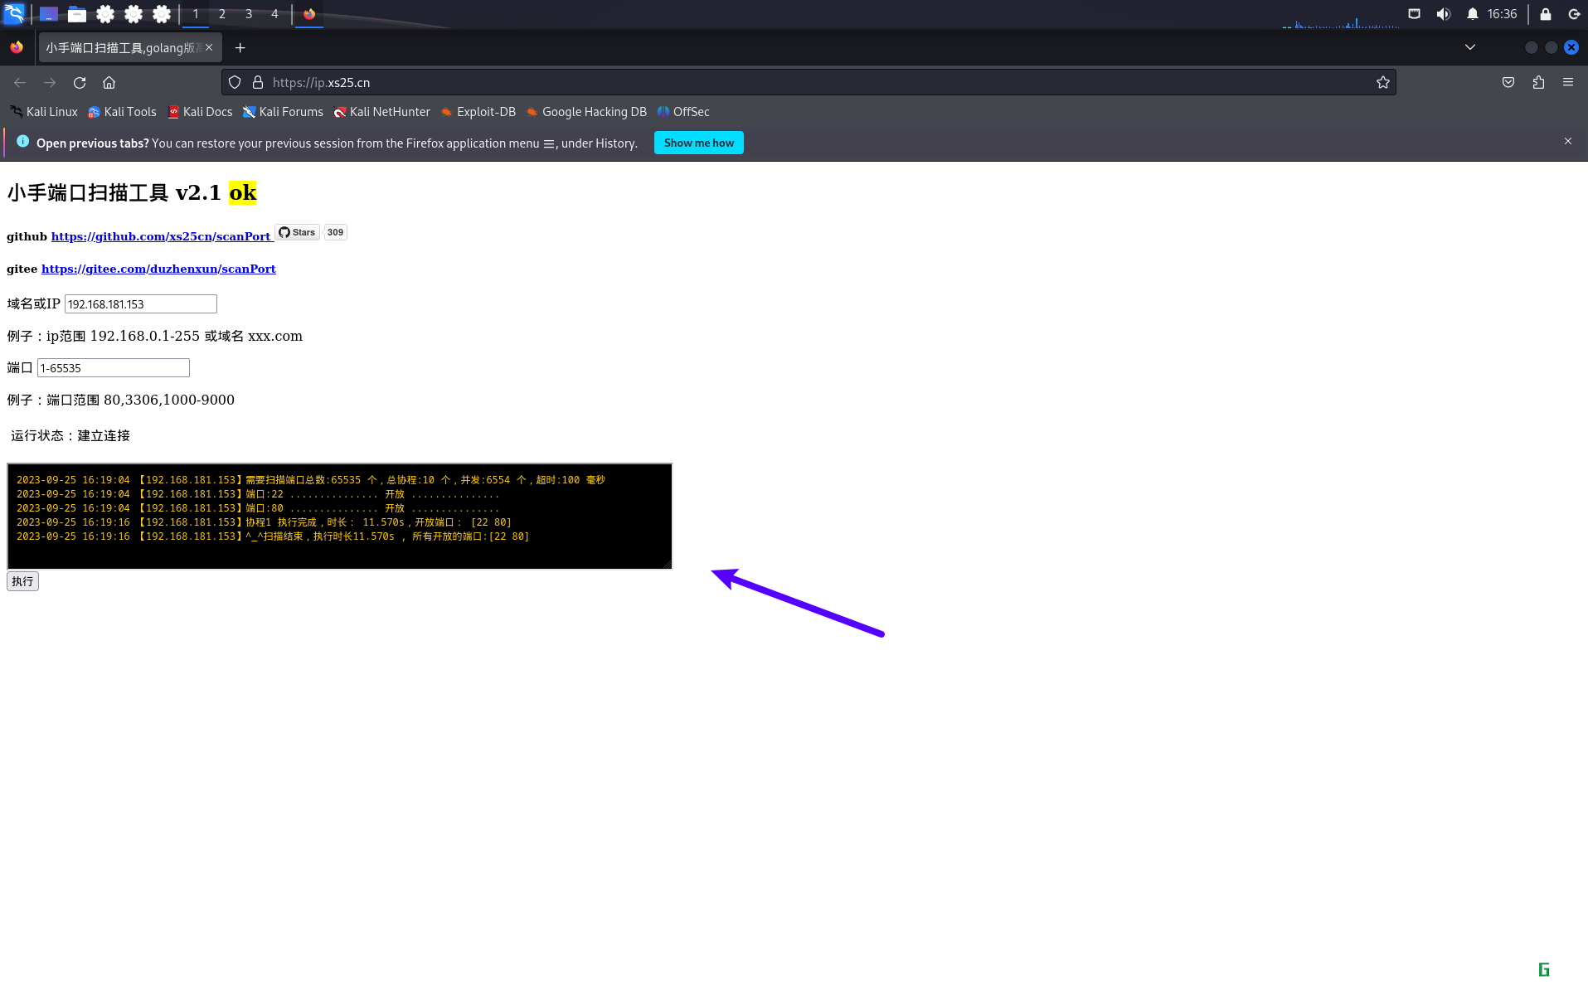Screen dimensions: 1588x990
Task: Click the lock screen icon
Action: click(1546, 14)
